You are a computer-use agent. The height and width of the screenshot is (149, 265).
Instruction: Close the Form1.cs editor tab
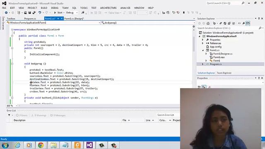pyautogui.click(x=62, y=19)
